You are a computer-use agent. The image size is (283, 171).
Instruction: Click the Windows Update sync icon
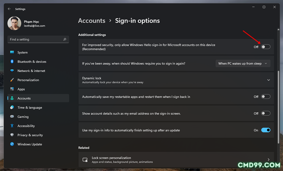click(12, 144)
